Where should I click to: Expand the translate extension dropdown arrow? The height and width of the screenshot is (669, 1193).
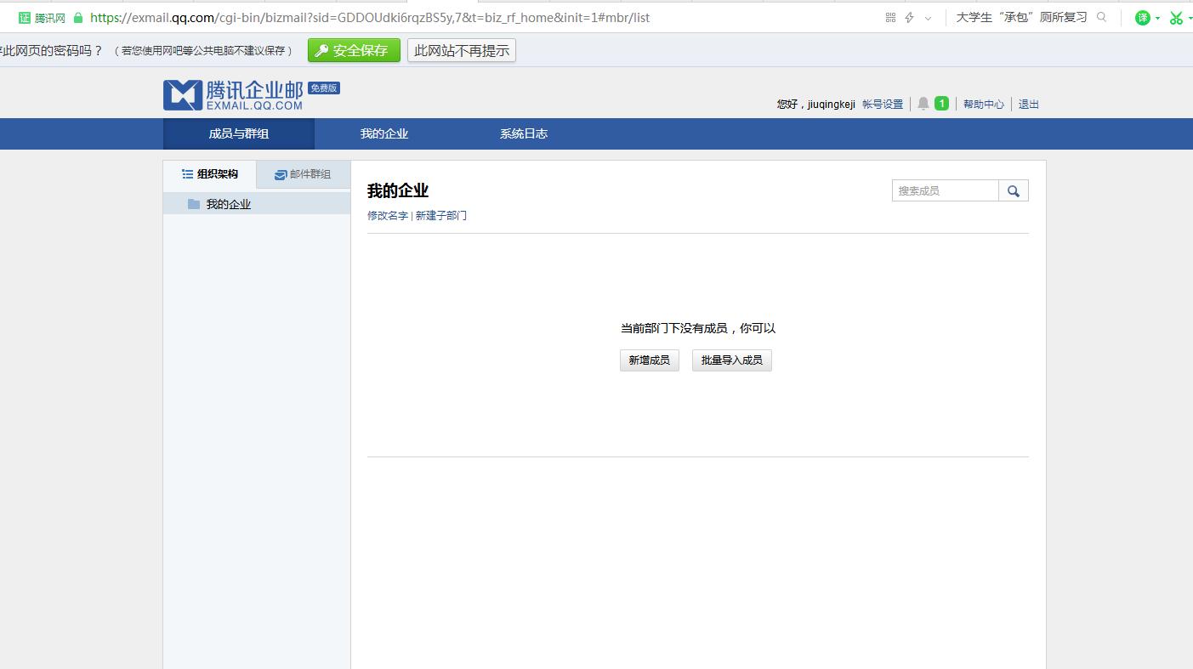(x=1156, y=18)
